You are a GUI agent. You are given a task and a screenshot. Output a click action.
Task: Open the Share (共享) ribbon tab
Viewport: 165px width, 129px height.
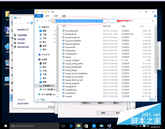(55, 16)
